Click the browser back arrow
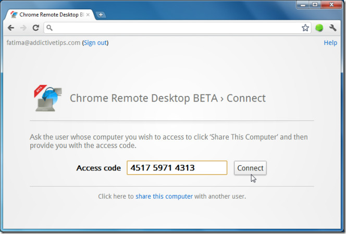Viewport: 346px width, 234px height. coord(11,28)
